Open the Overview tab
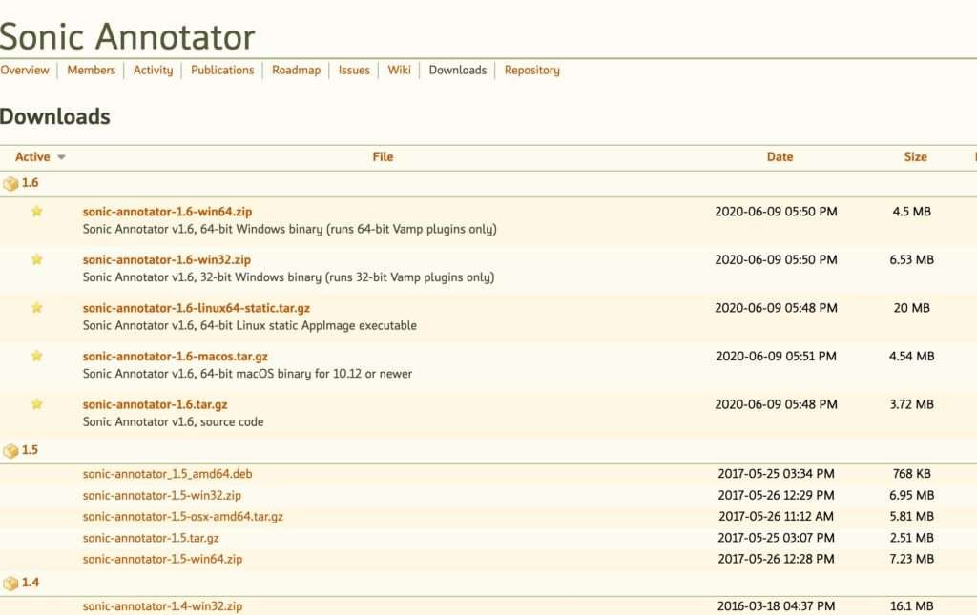Image resolution: width=977 pixels, height=615 pixels. coord(24,70)
